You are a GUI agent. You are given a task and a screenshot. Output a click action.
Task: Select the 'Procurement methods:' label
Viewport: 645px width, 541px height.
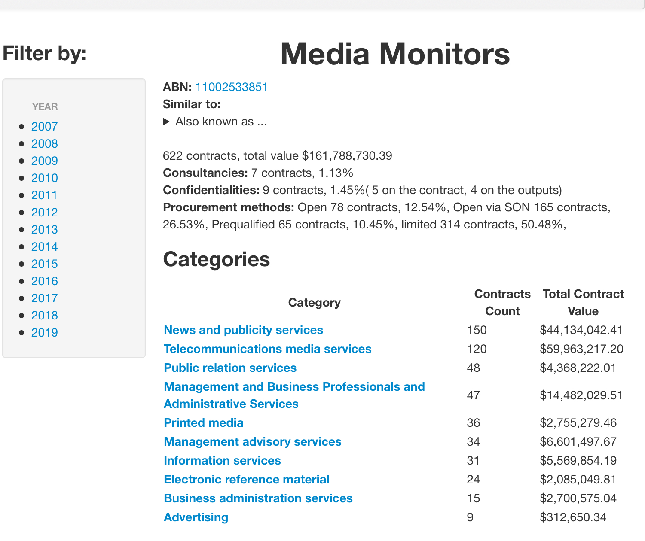pos(228,207)
